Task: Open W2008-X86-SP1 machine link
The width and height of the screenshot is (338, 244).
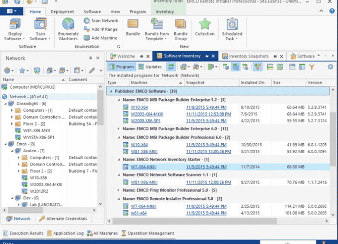Action: 146,121
